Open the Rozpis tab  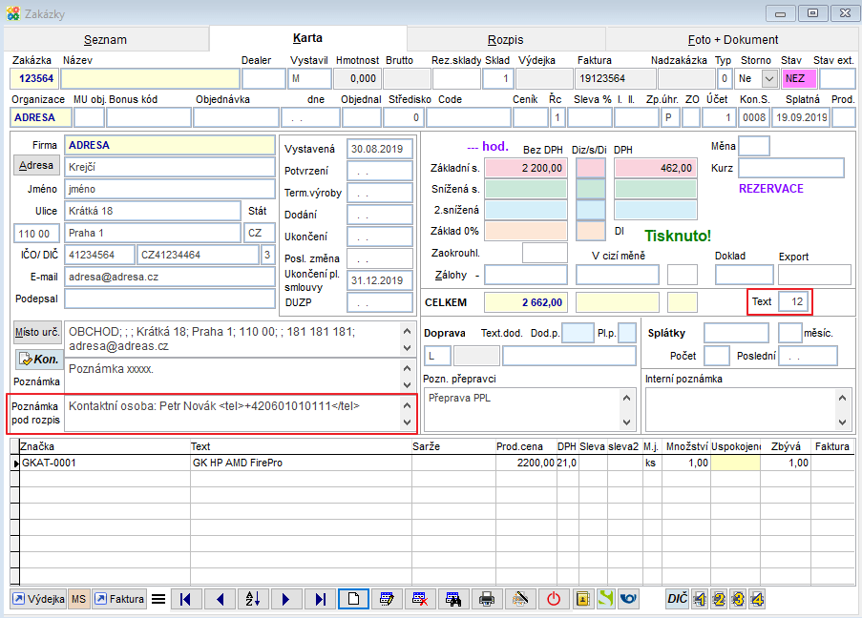(506, 39)
